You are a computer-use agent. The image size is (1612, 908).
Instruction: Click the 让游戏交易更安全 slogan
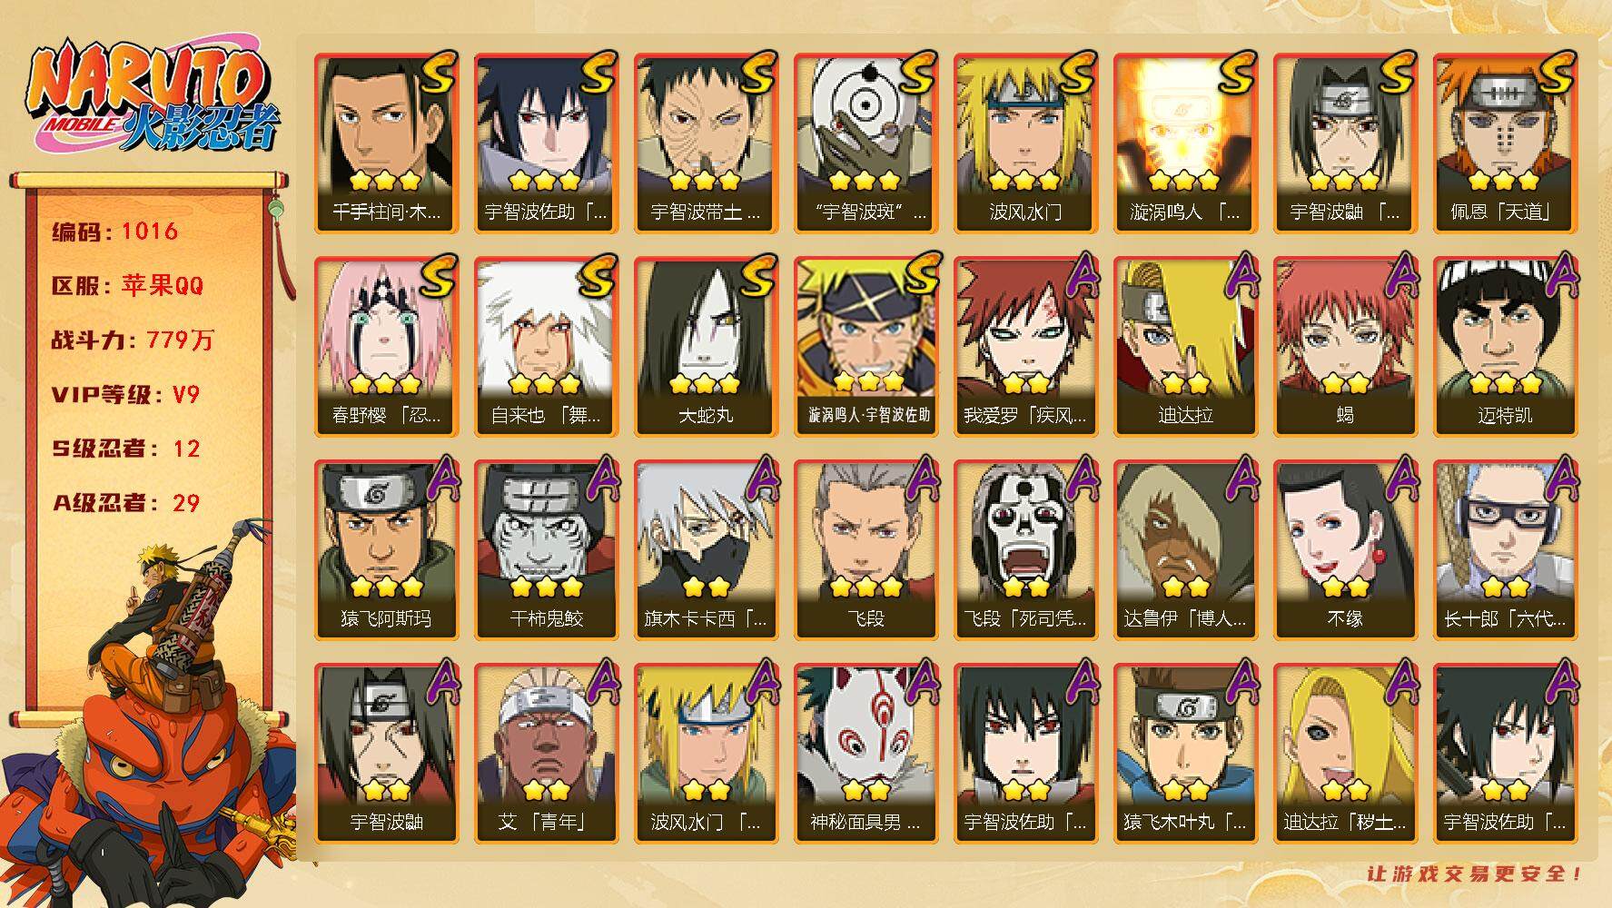1476,873
